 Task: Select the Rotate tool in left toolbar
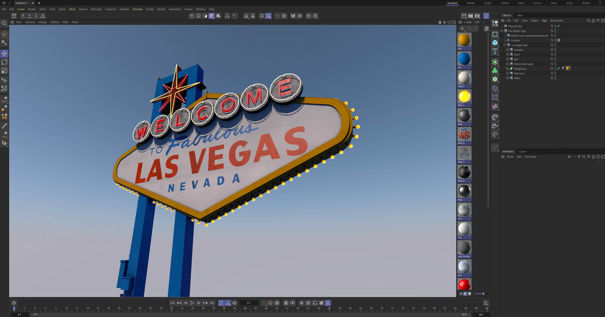point(5,62)
